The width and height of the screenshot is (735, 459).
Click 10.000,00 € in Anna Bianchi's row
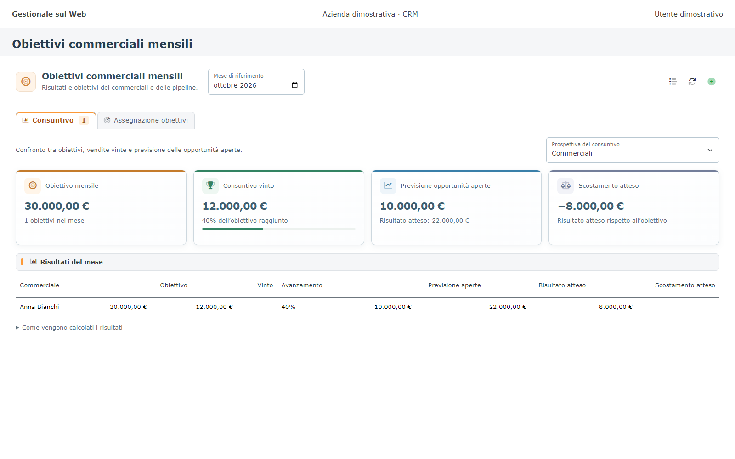click(393, 307)
